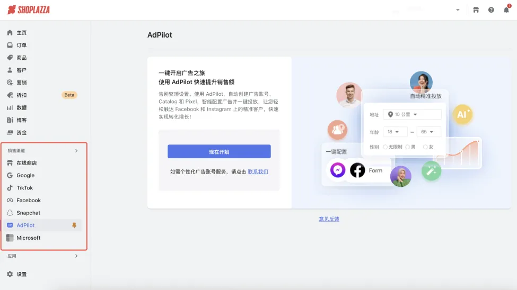Click the 自动精准投放 label
This screenshot has height=290, width=517.
(426, 96)
